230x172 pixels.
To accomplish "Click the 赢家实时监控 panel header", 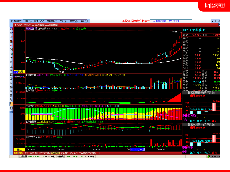I will click(x=201, y=92).
